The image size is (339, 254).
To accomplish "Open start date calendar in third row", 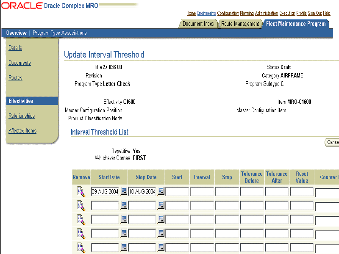I will tap(124, 219).
